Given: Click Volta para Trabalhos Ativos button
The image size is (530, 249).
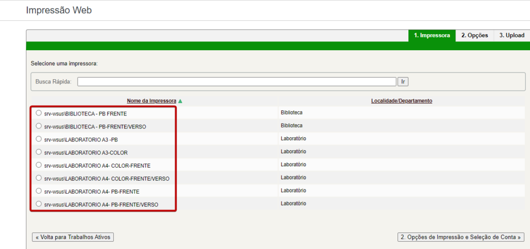Looking at the screenshot, I should click(x=72, y=237).
